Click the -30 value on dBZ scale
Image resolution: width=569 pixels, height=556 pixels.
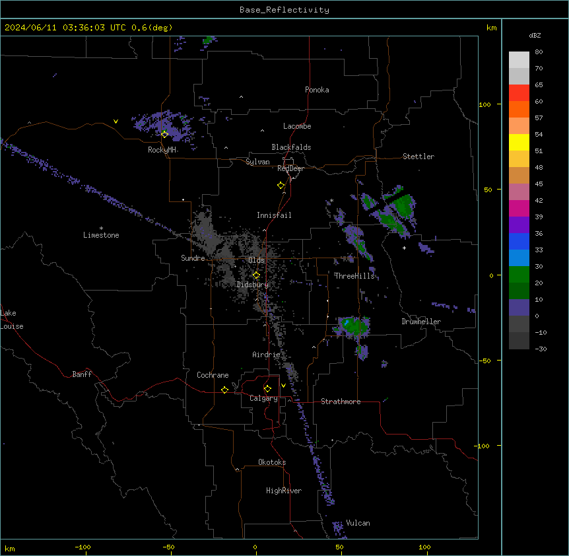coord(541,349)
